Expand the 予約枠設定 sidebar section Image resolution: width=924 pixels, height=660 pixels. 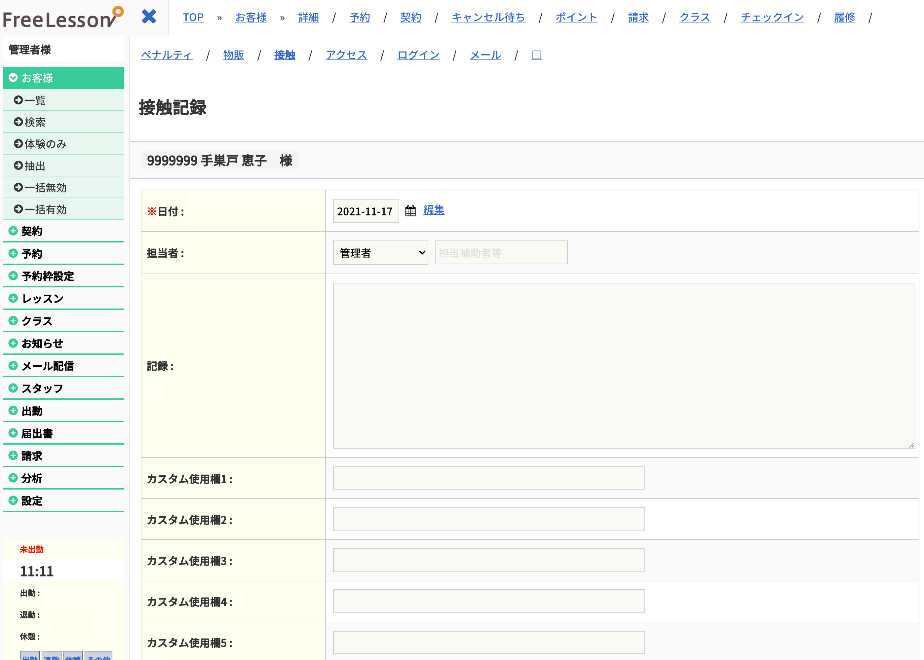[63, 276]
